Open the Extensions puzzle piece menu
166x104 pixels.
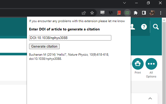(x=136, y=13)
